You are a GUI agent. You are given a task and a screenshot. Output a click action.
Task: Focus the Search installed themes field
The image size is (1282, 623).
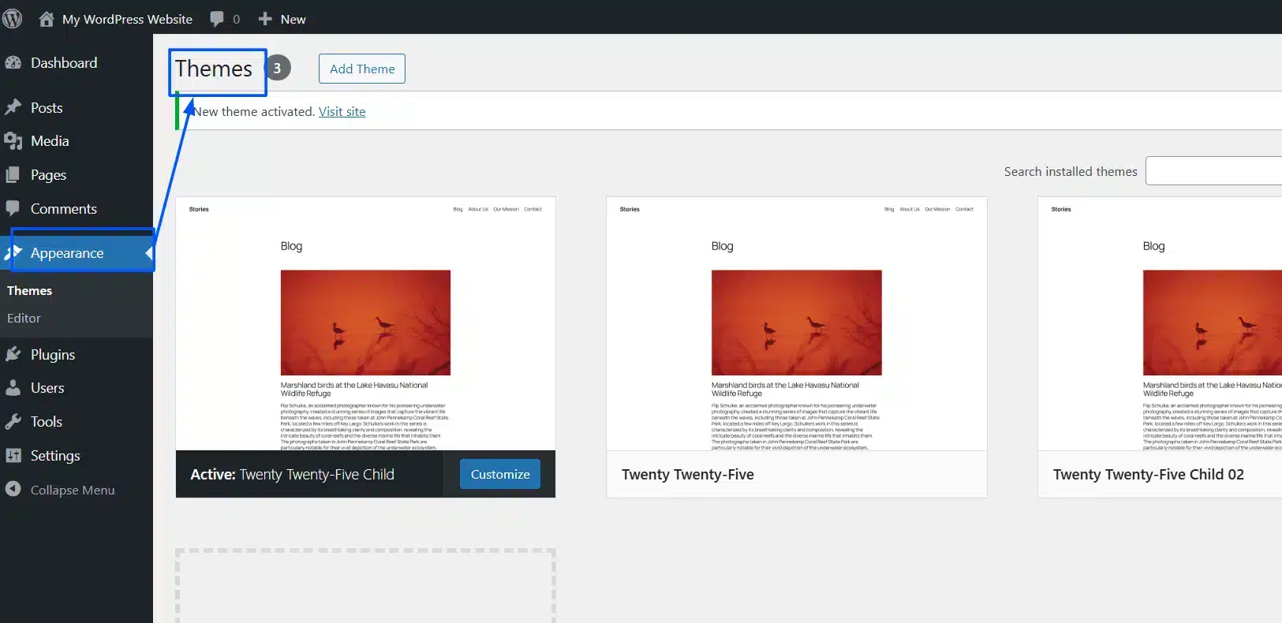point(1213,171)
